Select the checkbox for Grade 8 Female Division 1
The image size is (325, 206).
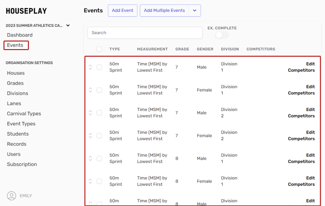click(x=99, y=181)
